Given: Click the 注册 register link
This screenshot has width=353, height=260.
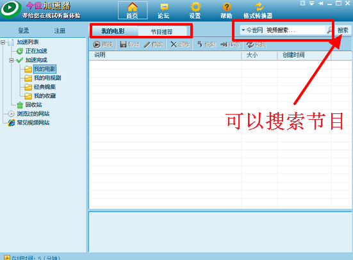Looking at the screenshot, I should pyautogui.click(x=60, y=30).
